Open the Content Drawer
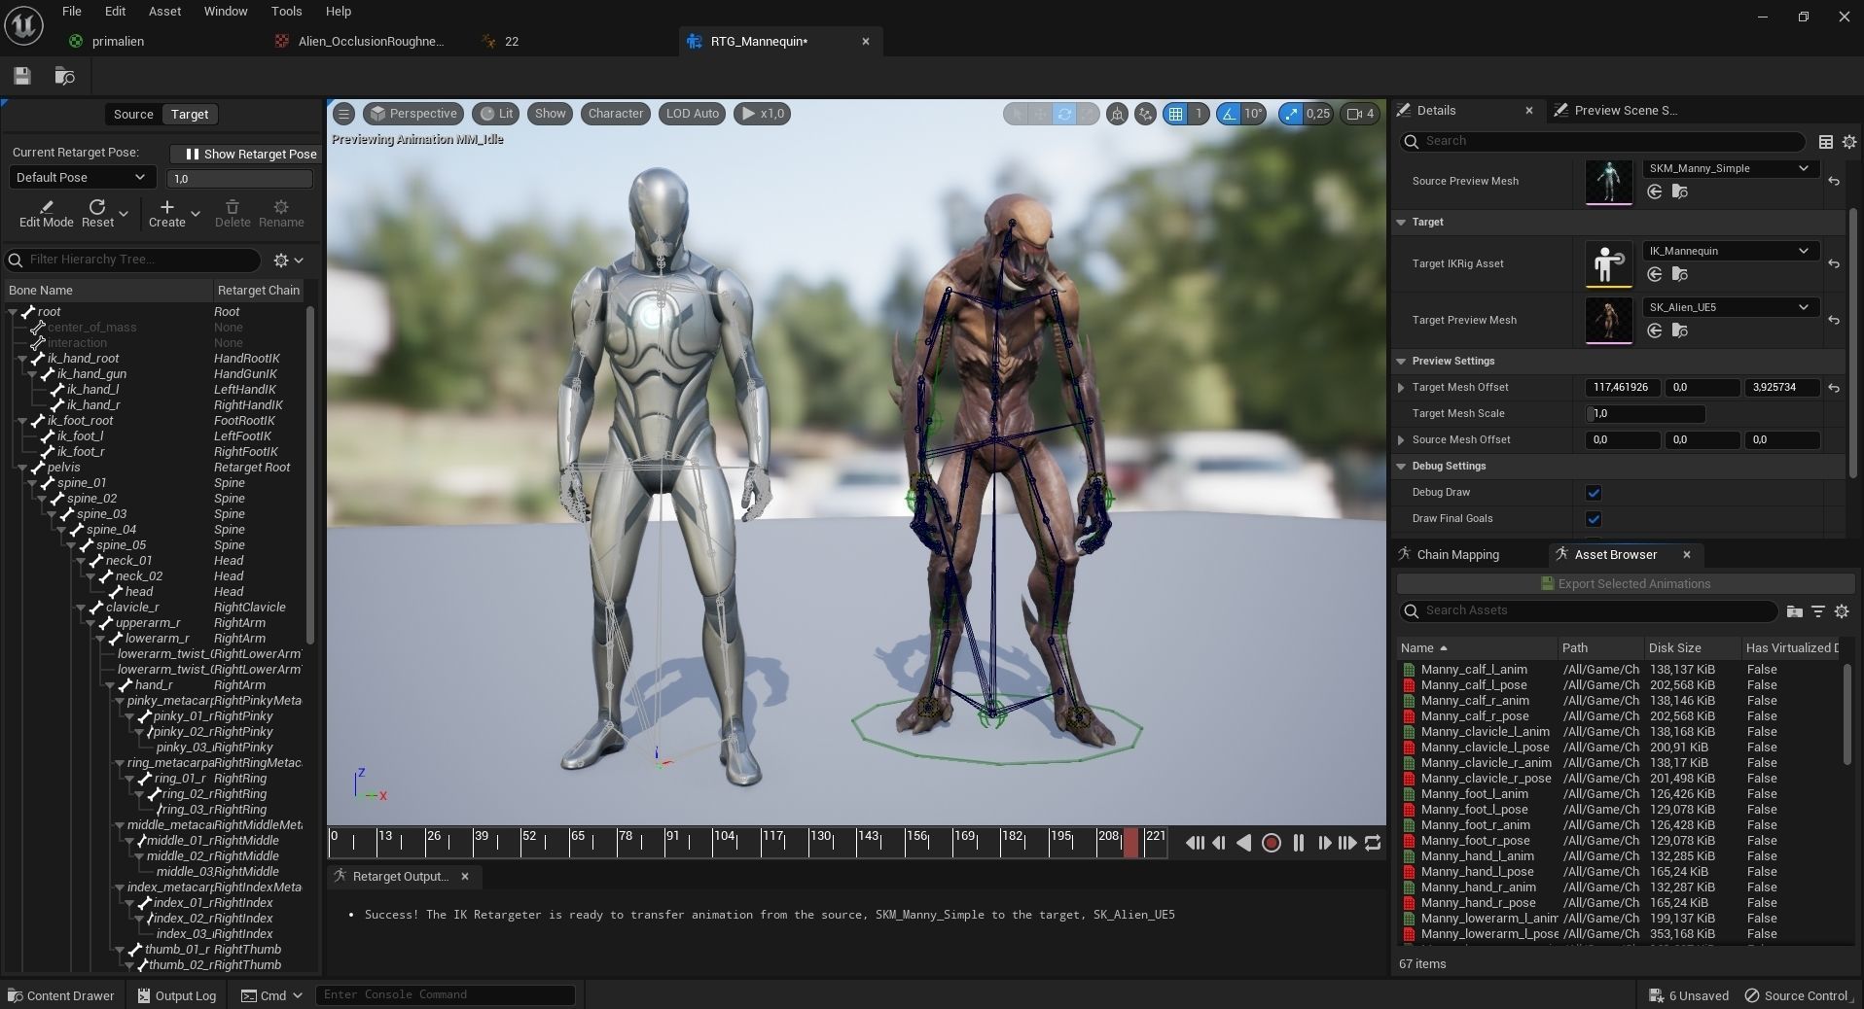Viewport: 1864px width, 1009px height. (60, 995)
